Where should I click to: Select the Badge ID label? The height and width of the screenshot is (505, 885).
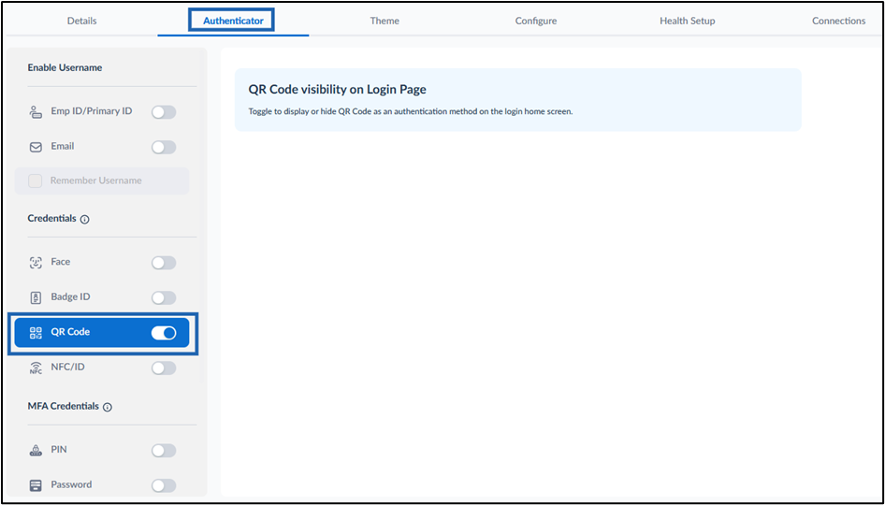pyautogui.click(x=70, y=296)
